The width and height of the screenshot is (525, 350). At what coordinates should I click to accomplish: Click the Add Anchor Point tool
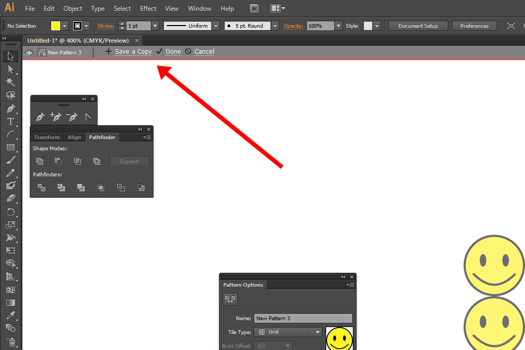click(55, 117)
